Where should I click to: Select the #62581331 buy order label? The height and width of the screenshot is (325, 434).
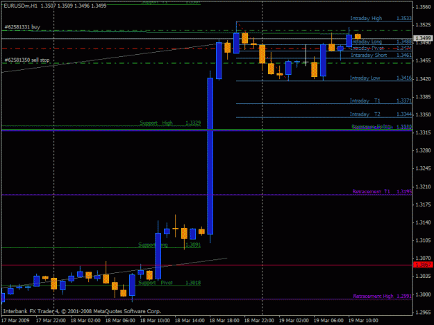[22, 27]
